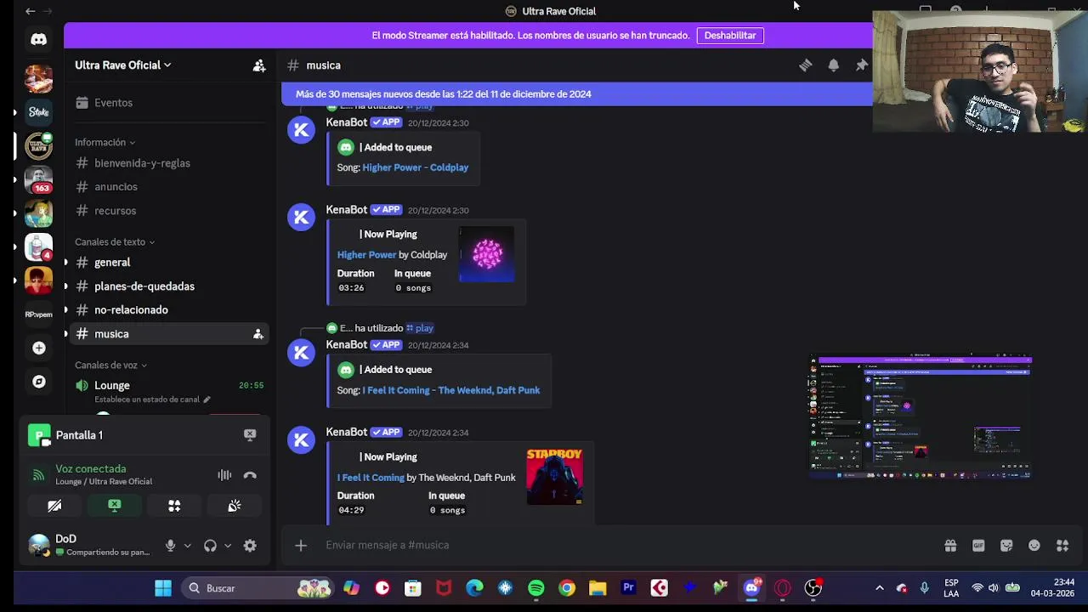The image size is (1088, 612).
Task: Show hidden system tray icons chevron
Action: [879, 588]
